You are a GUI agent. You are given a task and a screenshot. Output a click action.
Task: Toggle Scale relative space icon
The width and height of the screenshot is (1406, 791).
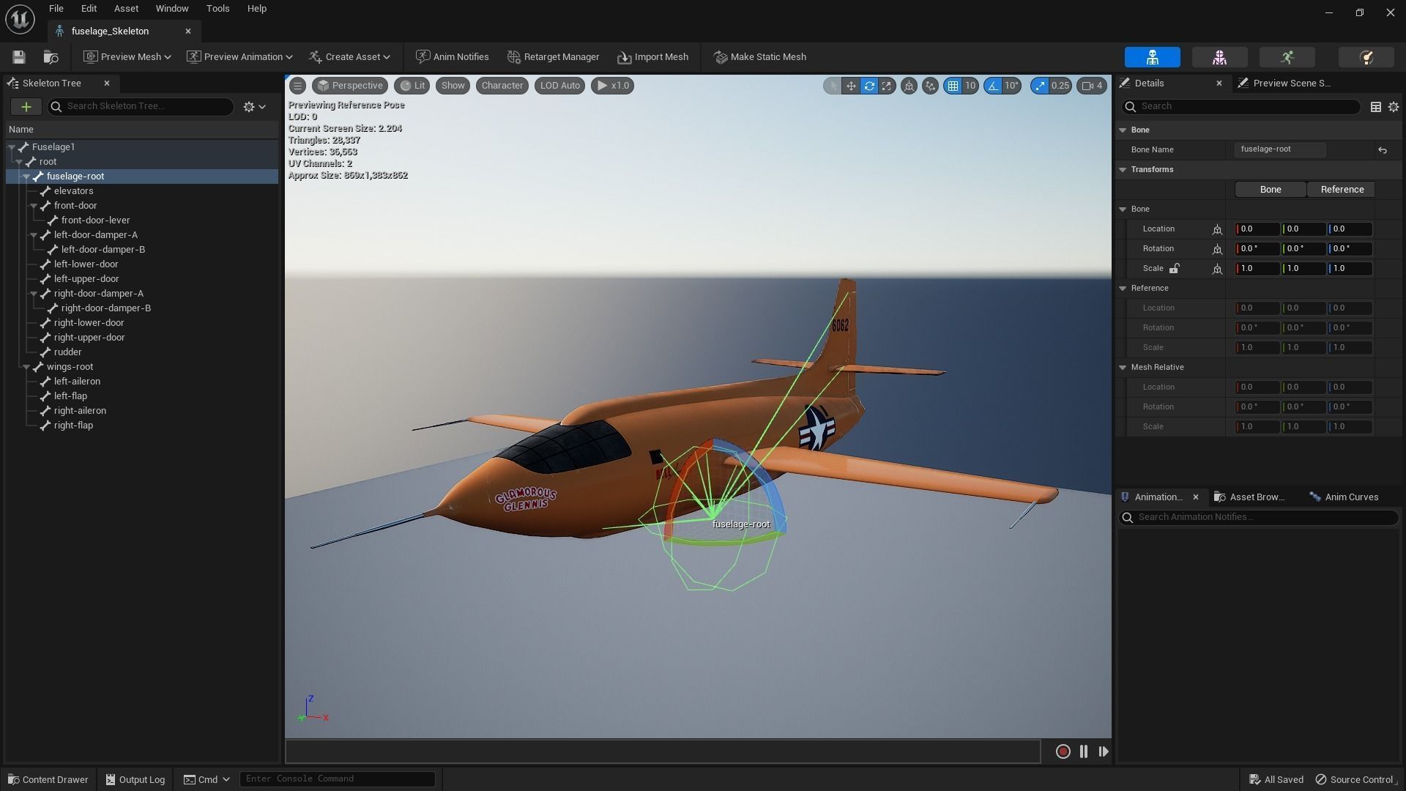point(1217,269)
